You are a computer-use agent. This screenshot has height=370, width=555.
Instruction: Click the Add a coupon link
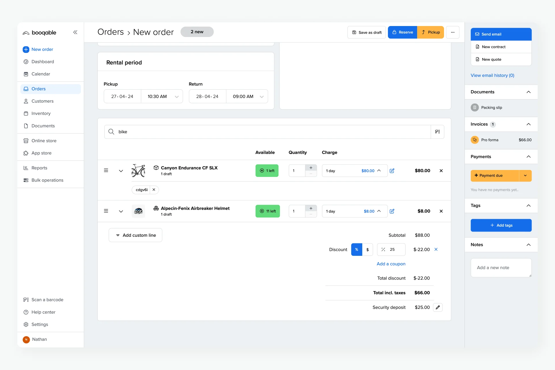(x=391, y=264)
